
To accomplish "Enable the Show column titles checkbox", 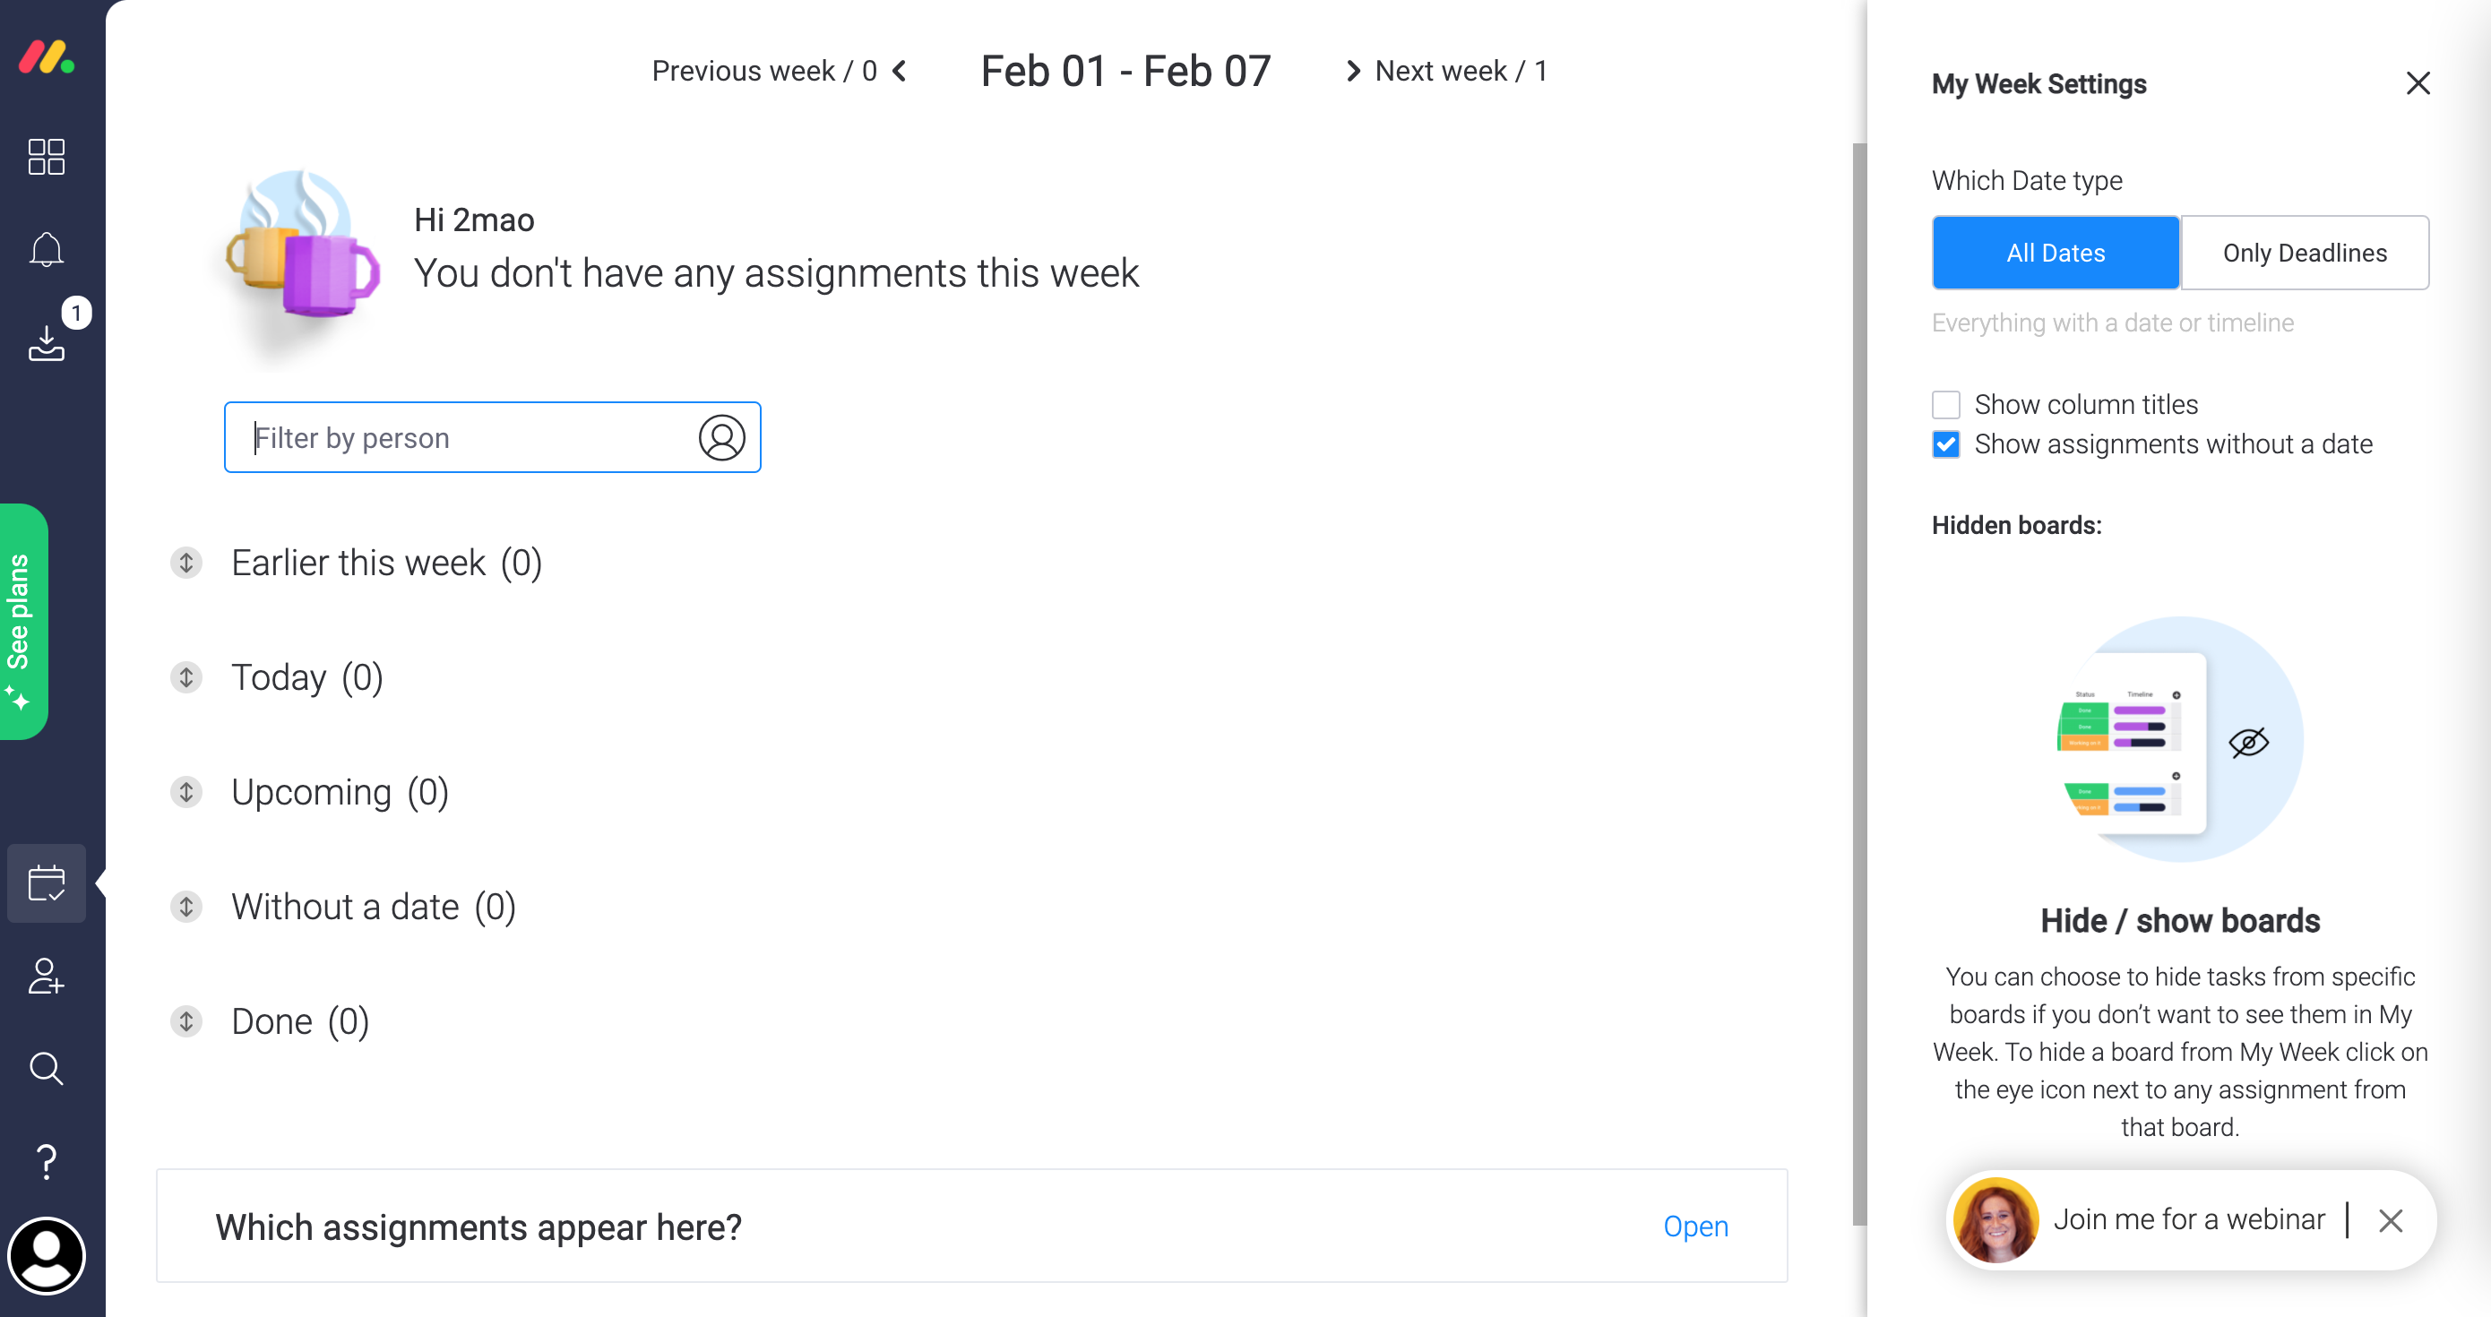I will pyautogui.click(x=1944, y=404).
